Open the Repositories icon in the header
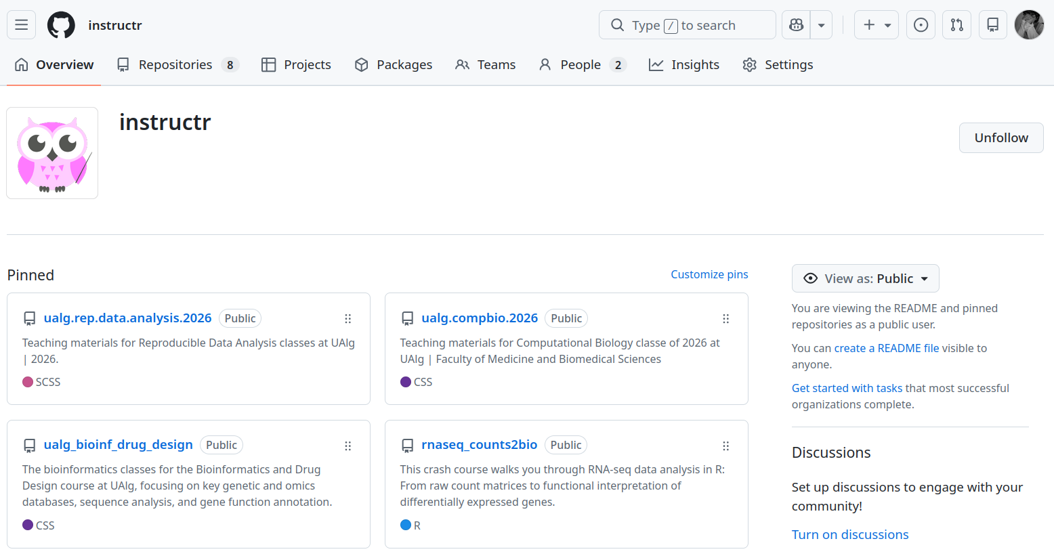 point(992,25)
